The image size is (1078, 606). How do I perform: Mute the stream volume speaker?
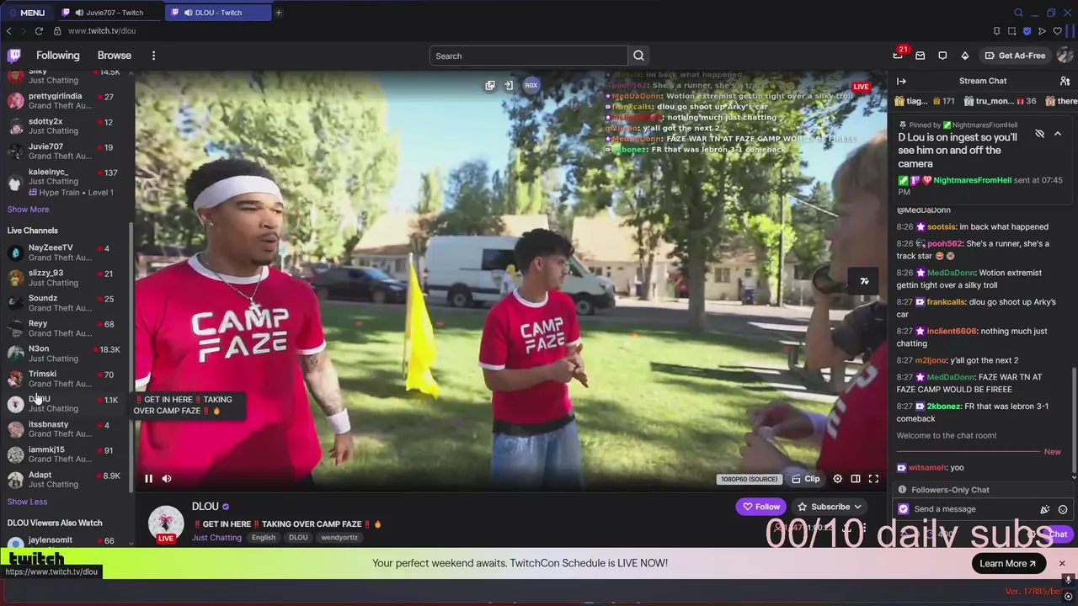pyautogui.click(x=167, y=479)
